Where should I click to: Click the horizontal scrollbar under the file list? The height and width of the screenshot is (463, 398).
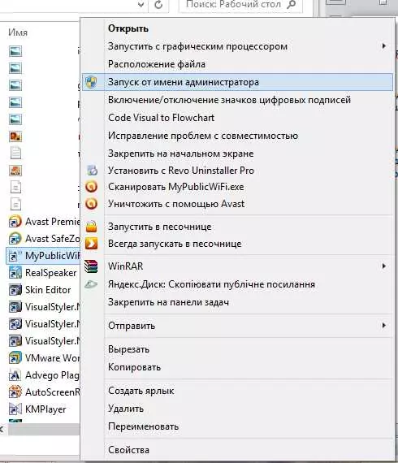click(45, 430)
